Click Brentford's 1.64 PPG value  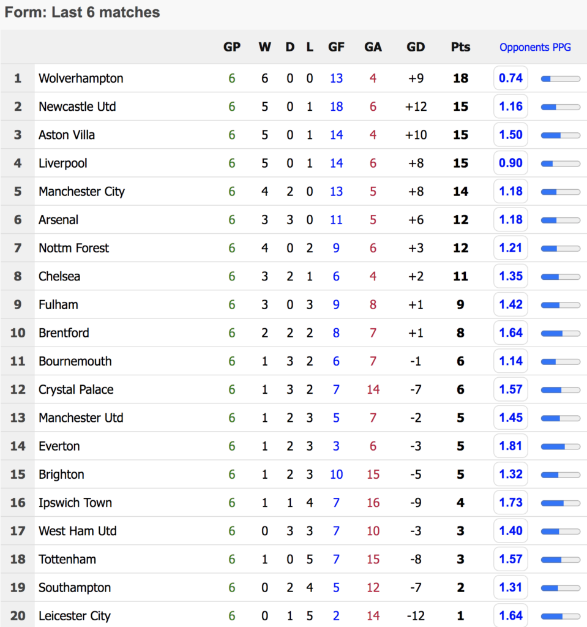pos(510,332)
